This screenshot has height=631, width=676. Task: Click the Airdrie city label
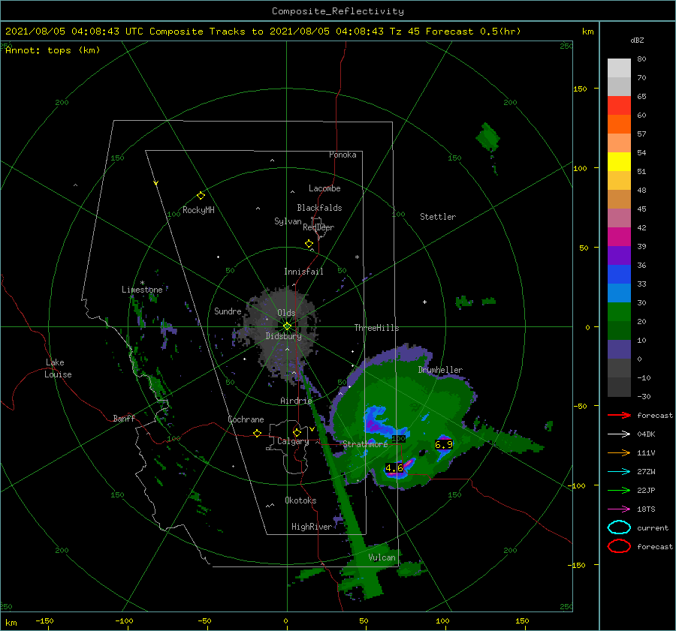click(296, 401)
